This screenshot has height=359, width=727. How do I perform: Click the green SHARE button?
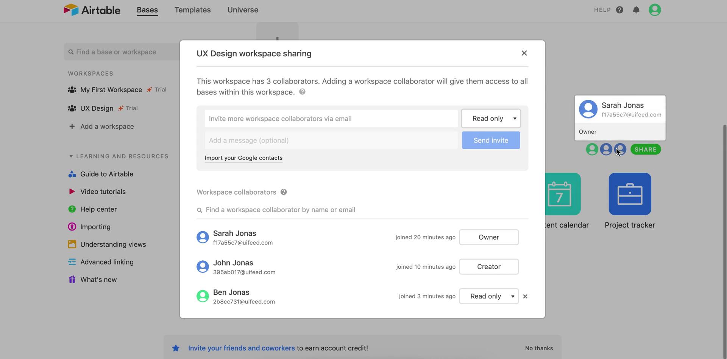(x=646, y=150)
